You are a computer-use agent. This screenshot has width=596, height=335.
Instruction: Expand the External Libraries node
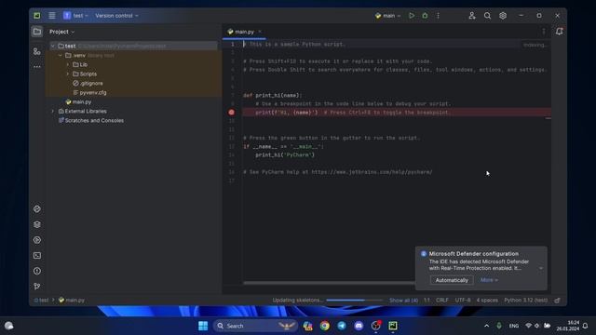(53, 112)
